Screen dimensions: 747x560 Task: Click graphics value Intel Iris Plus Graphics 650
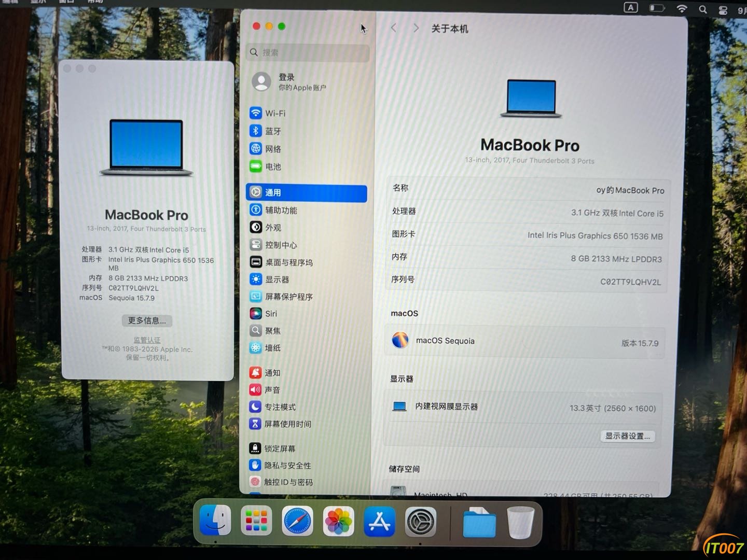click(595, 236)
